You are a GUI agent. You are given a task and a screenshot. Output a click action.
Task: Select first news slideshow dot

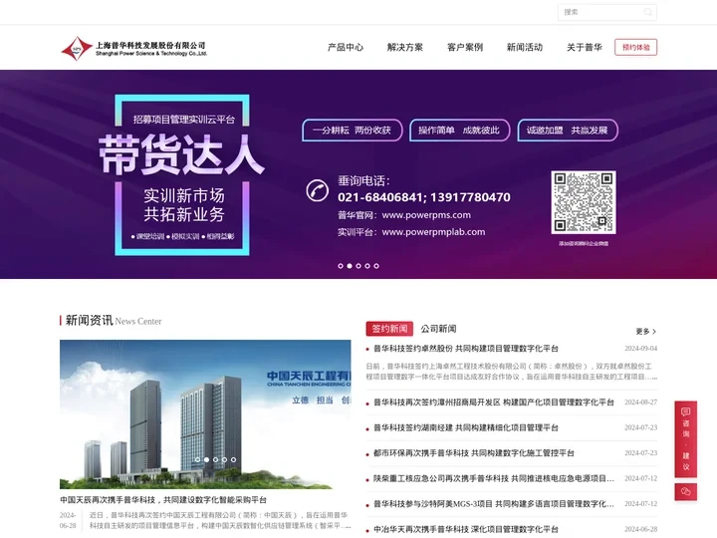(x=197, y=459)
